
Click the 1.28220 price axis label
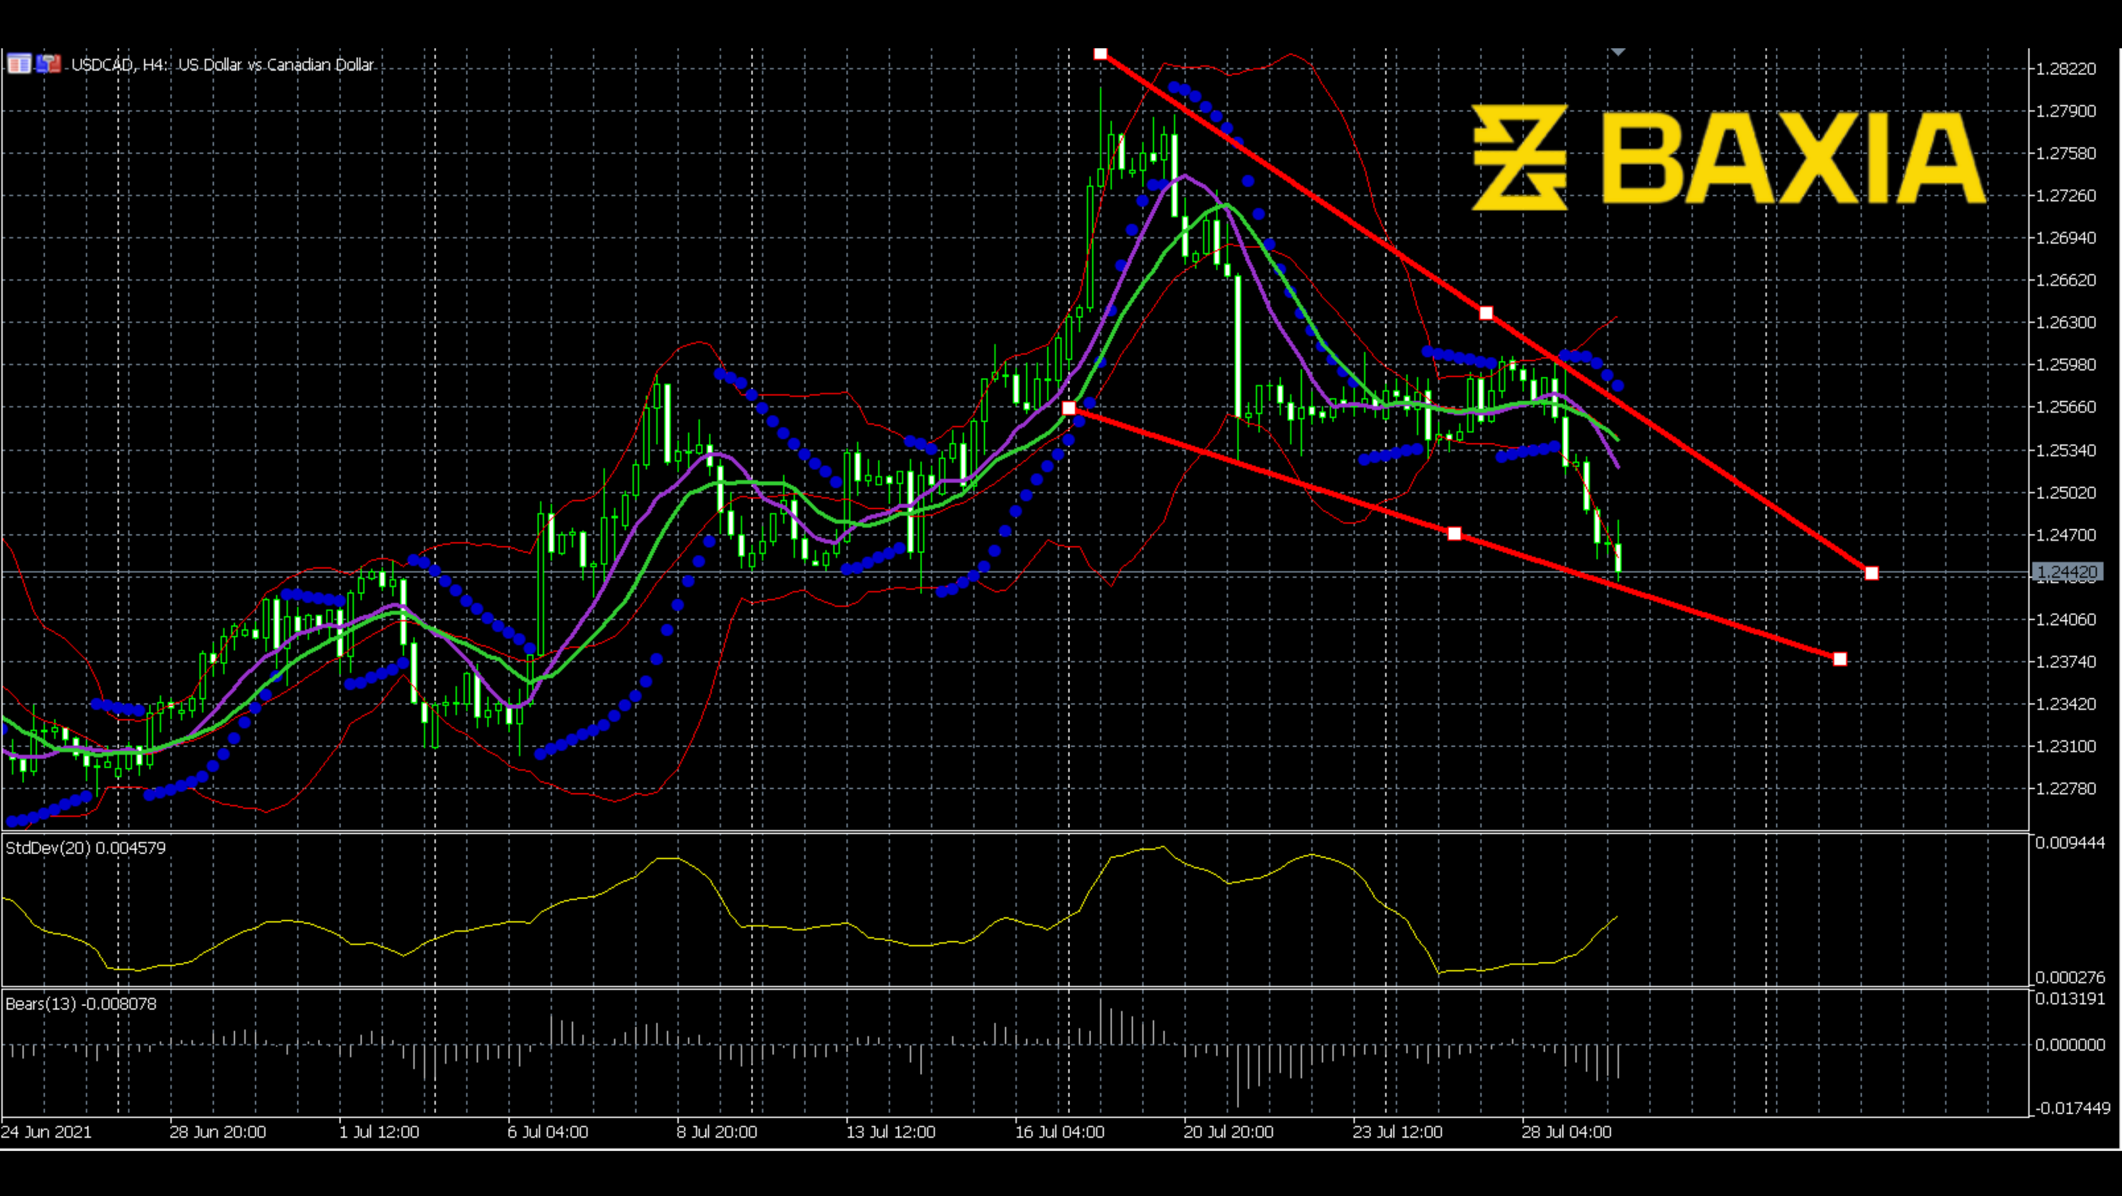pos(2066,69)
